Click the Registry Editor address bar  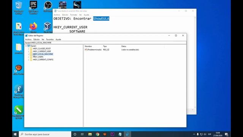point(106,43)
